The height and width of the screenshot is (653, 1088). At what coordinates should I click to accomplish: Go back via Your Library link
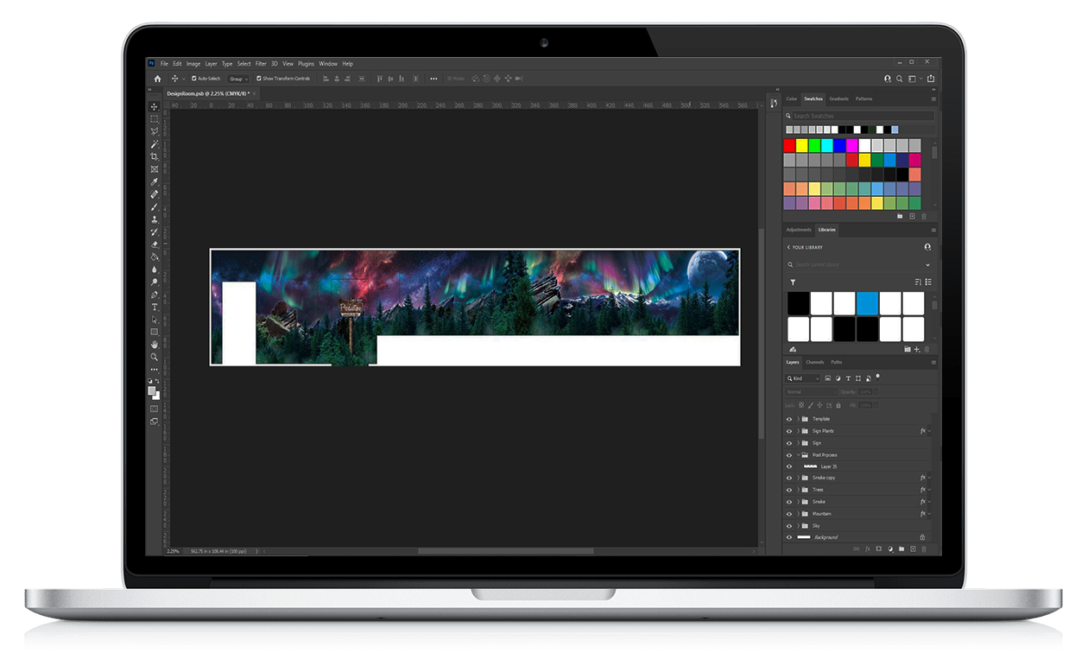point(803,247)
